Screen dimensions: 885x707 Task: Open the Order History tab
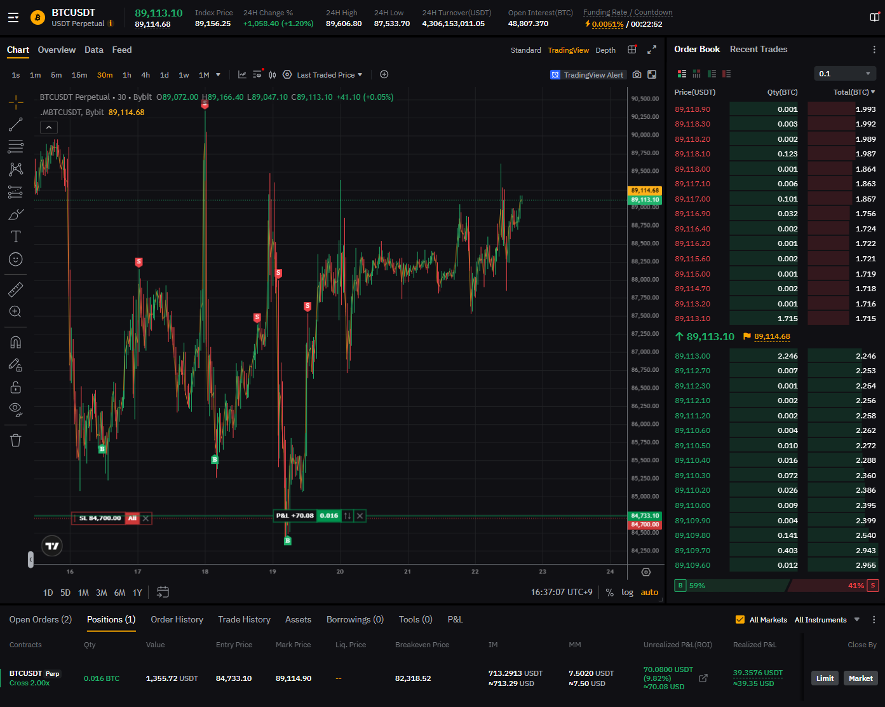coord(177,619)
